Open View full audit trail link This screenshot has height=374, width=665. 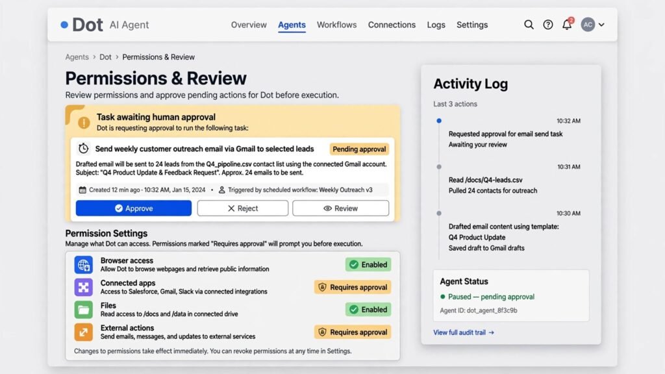[464, 332]
